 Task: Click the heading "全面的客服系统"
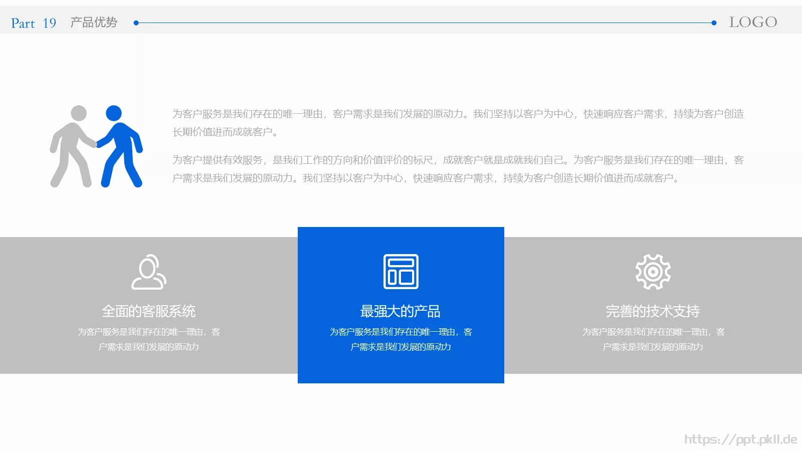pos(149,311)
